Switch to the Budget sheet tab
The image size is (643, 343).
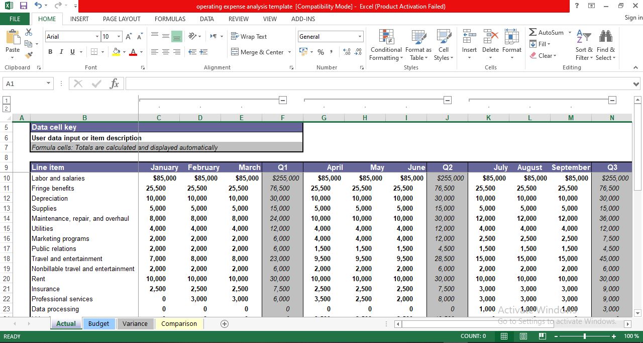(99, 323)
